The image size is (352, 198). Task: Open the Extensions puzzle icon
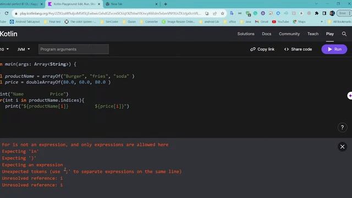pos(317,13)
